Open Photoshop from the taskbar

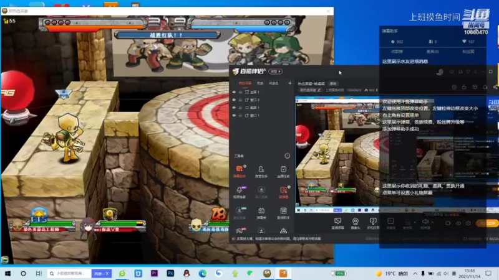(x=170, y=273)
